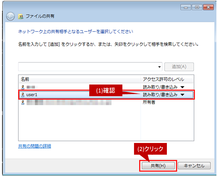Minimize the file sharing window

pos(186,7)
